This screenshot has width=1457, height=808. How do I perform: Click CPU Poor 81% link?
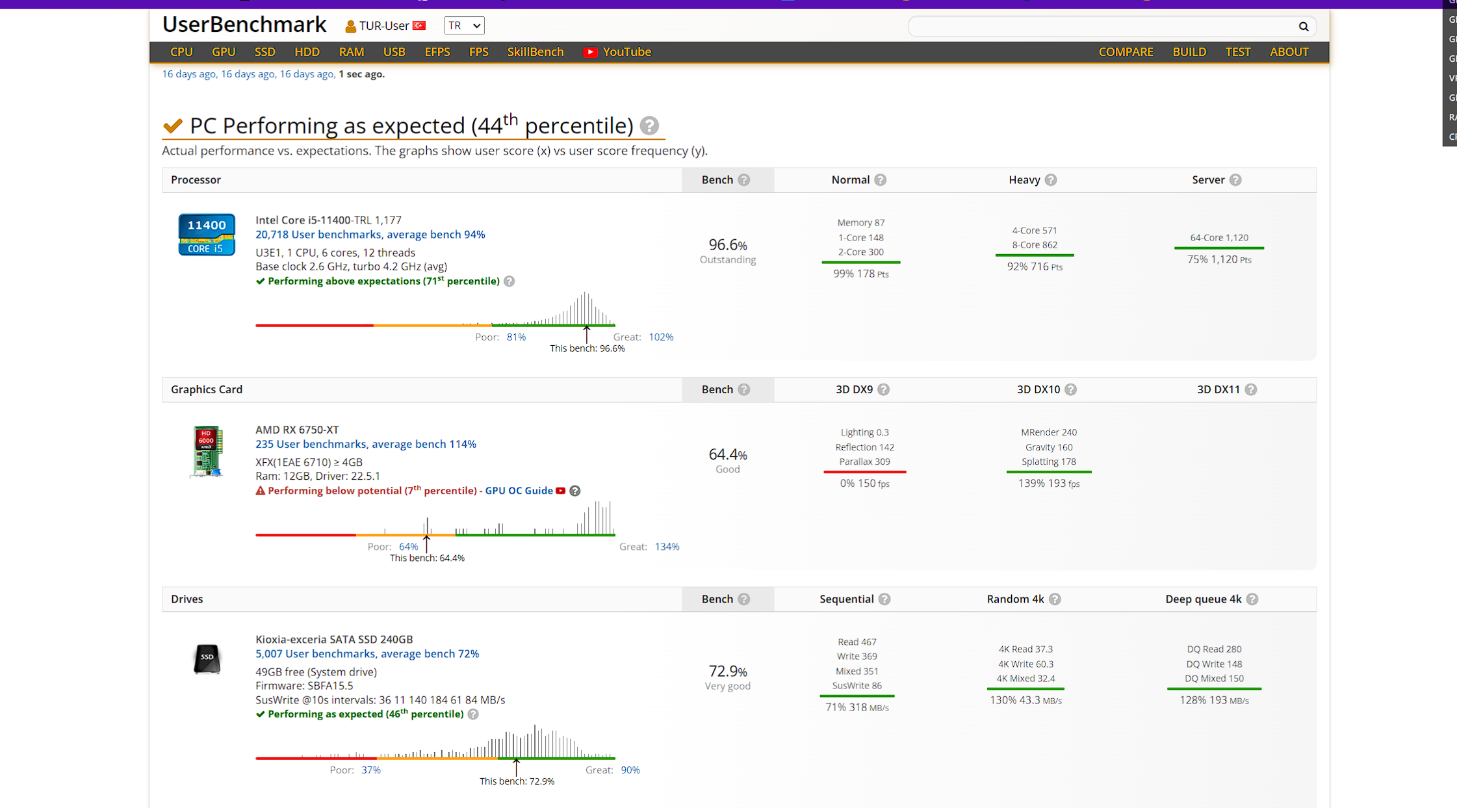[x=516, y=337]
